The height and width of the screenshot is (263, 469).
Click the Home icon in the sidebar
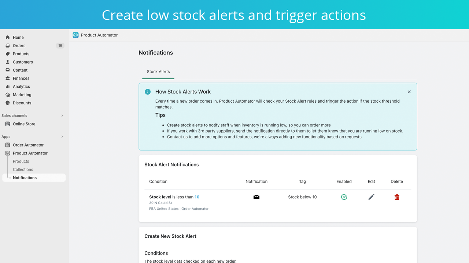[x=8, y=37]
